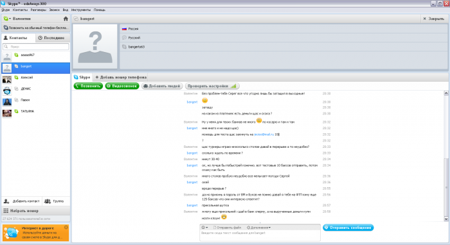Close the orange Интернет в дороге ad

pyautogui.click(x=66, y=227)
